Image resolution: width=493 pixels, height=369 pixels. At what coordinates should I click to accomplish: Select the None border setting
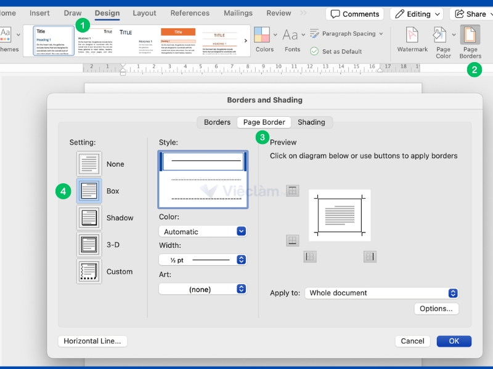point(89,164)
